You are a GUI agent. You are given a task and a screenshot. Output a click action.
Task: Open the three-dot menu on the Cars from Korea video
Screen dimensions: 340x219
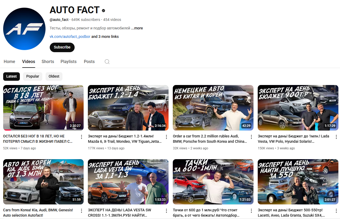point(81,211)
